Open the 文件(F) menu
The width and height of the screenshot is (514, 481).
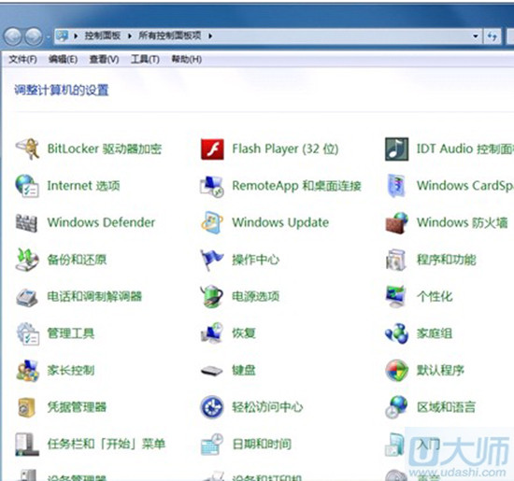tap(22, 59)
